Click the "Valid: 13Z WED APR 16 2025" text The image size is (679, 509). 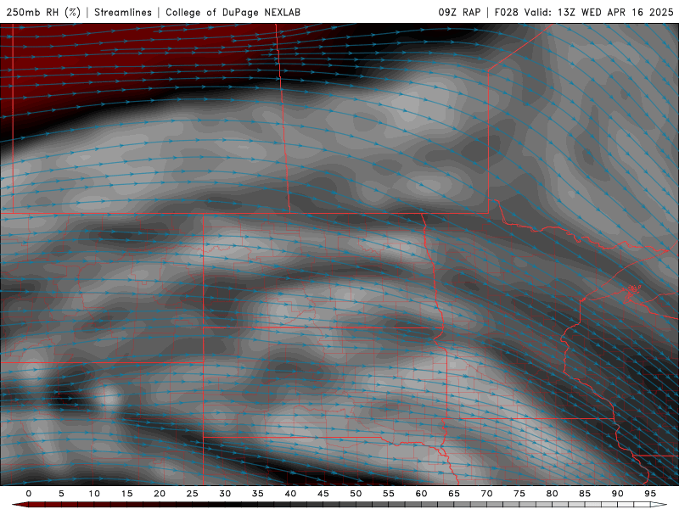click(599, 12)
